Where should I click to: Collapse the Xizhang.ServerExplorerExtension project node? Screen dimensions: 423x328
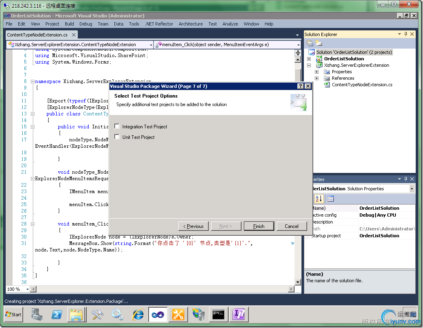pos(309,65)
